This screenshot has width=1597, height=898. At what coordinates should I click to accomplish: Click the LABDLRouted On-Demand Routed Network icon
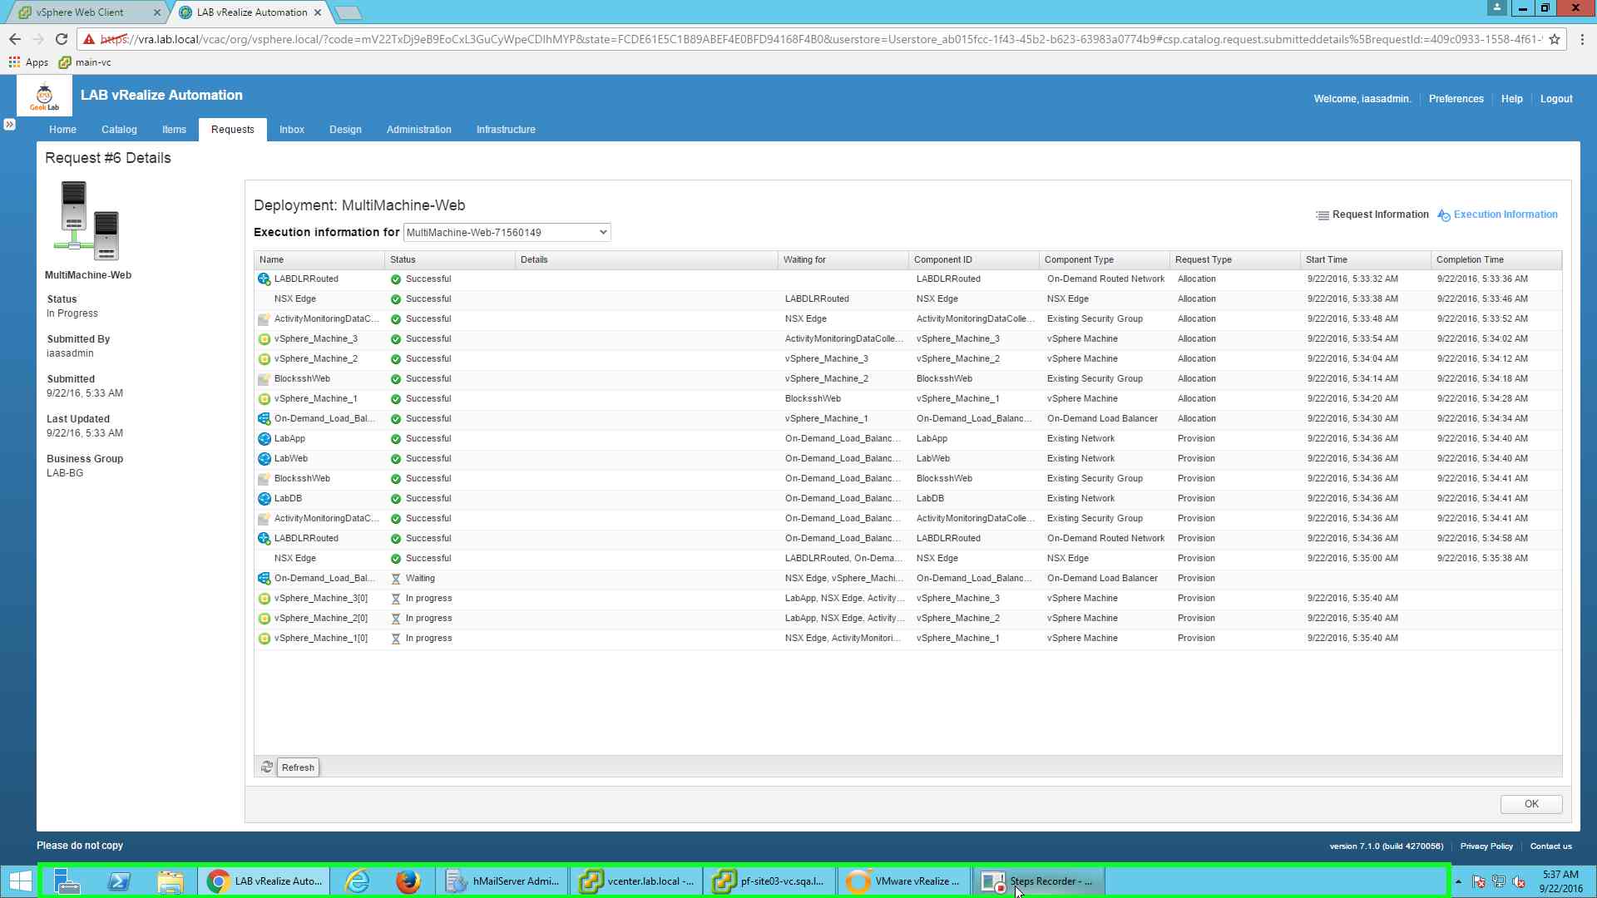tap(265, 279)
